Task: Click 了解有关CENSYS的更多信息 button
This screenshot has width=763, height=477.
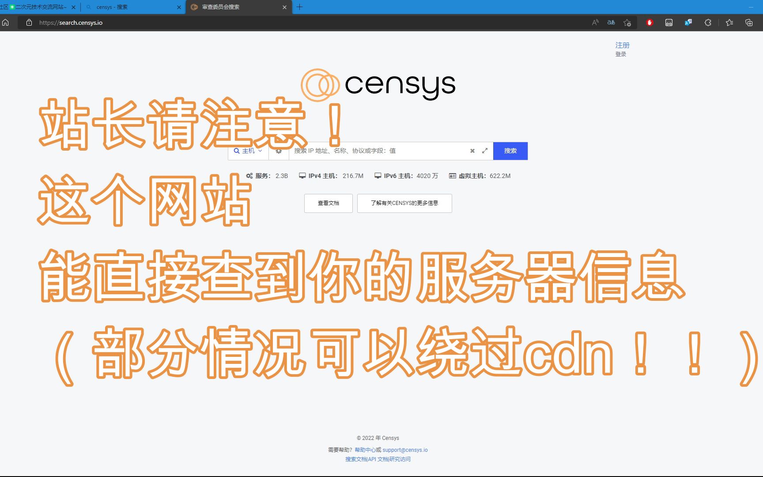Action: [404, 203]
